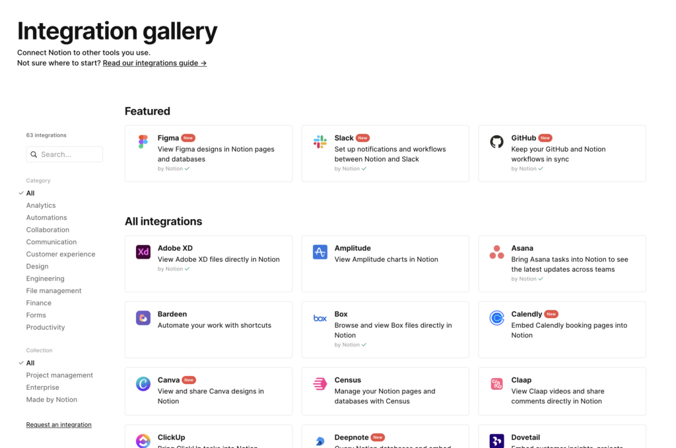Open the Claap integration card

562,391
